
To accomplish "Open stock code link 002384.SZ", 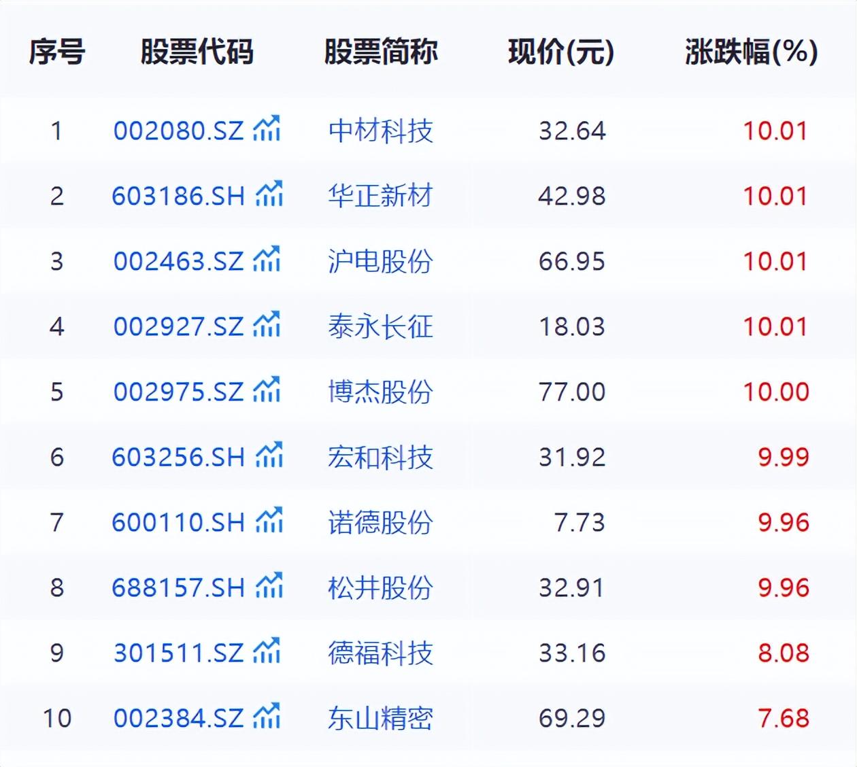I will pos(178,718).
